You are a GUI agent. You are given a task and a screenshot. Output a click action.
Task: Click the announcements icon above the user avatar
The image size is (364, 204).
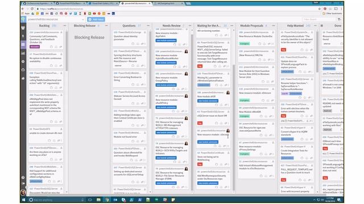(x=23, y=184)
